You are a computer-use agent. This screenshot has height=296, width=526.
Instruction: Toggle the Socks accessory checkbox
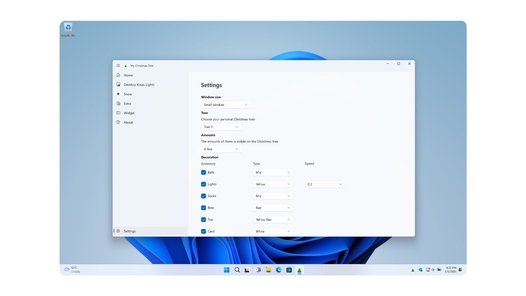(203, 196)
